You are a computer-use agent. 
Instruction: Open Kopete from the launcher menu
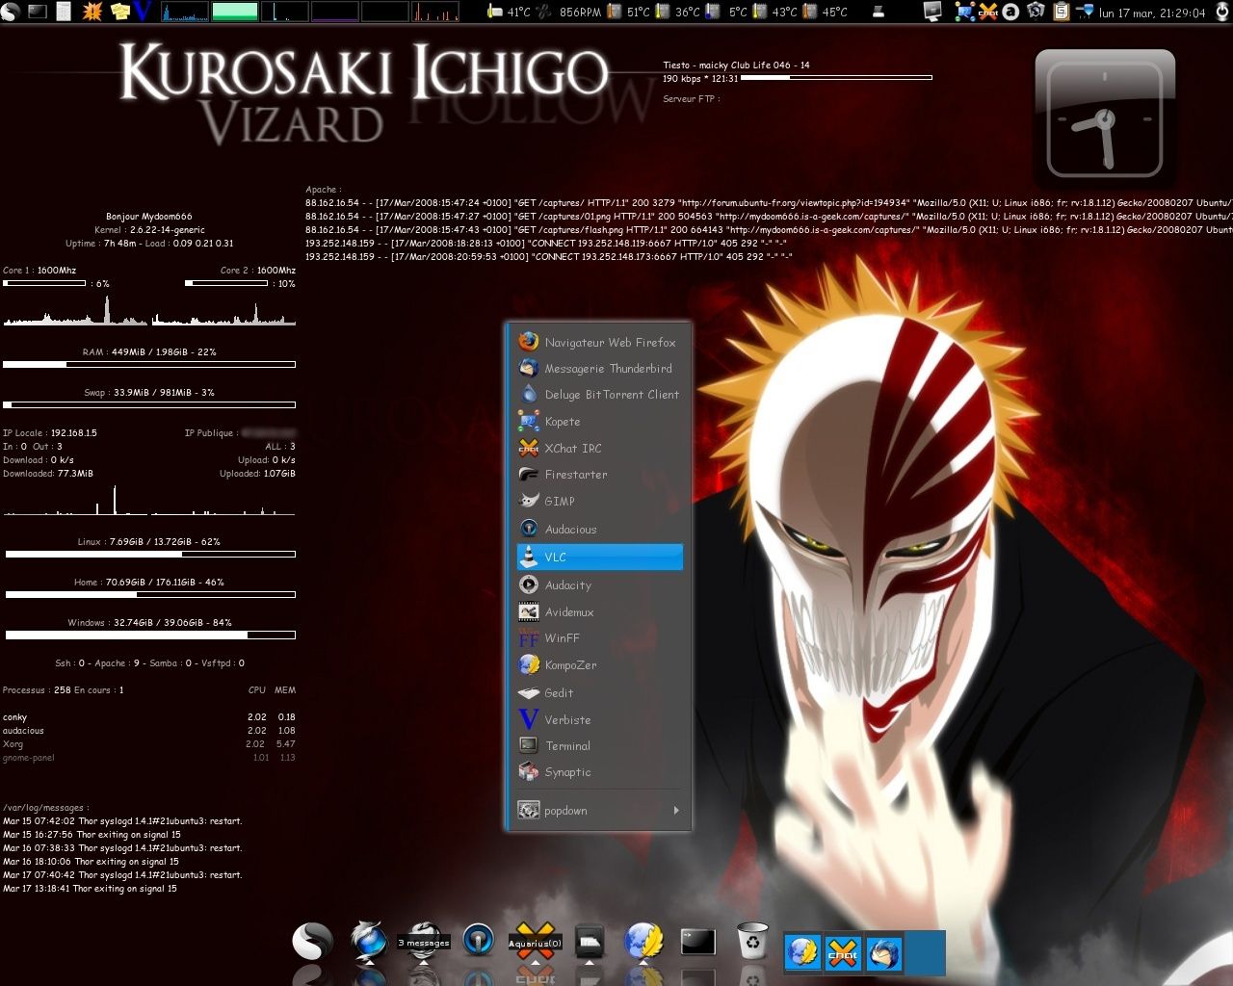[x=599, y=421]
